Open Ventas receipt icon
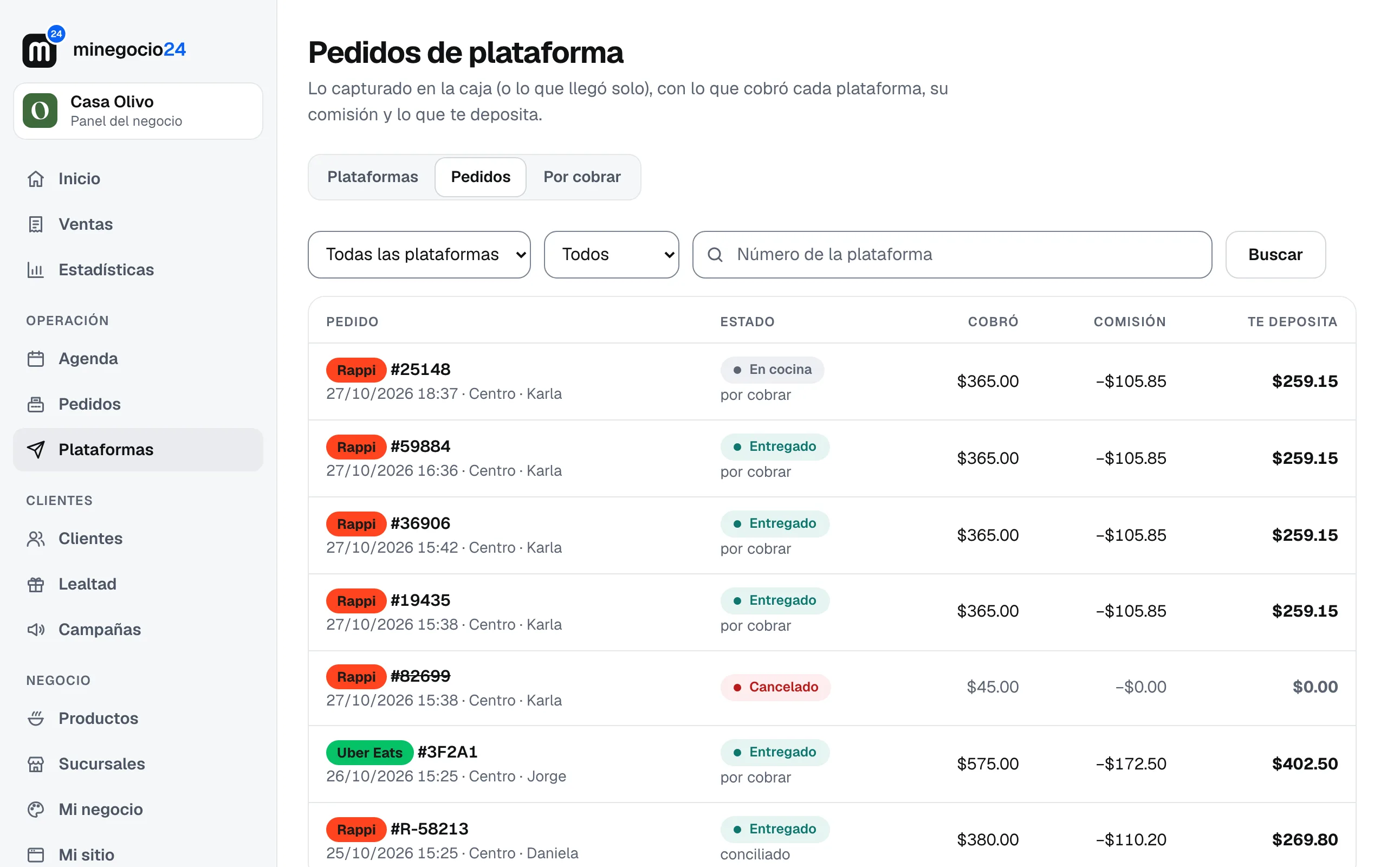 click(x=36, y=224)
